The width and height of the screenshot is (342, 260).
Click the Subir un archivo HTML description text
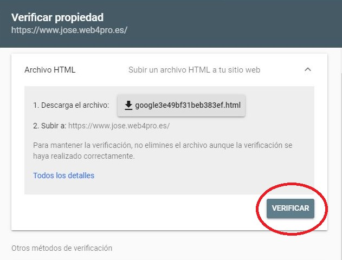pyautogui.click(x=195, y=70)
